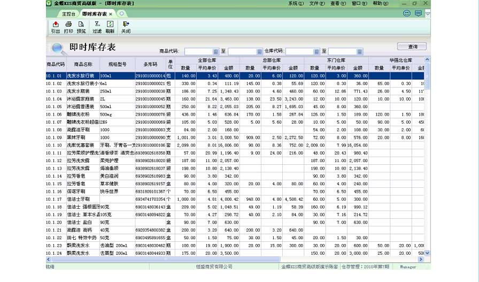
Task: Expand the arrow menu at top right corner
Action: pyautogui.click(x=428, y=13)
